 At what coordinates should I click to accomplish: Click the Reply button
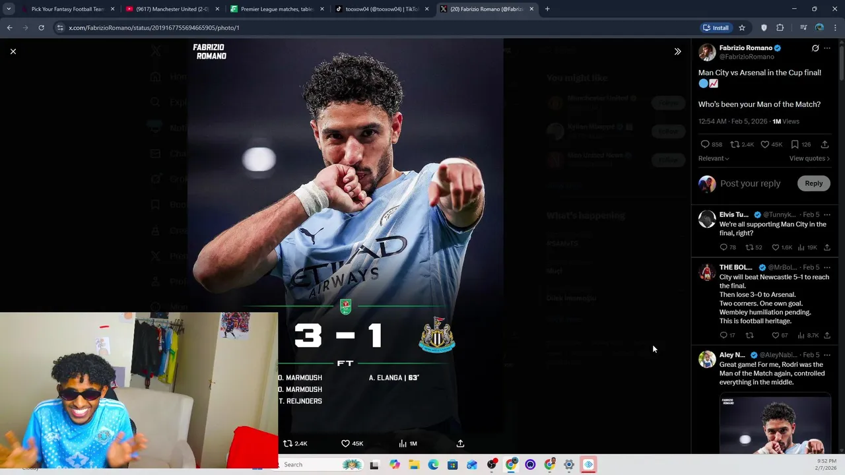pyautogui.click(x=813, y=183)
